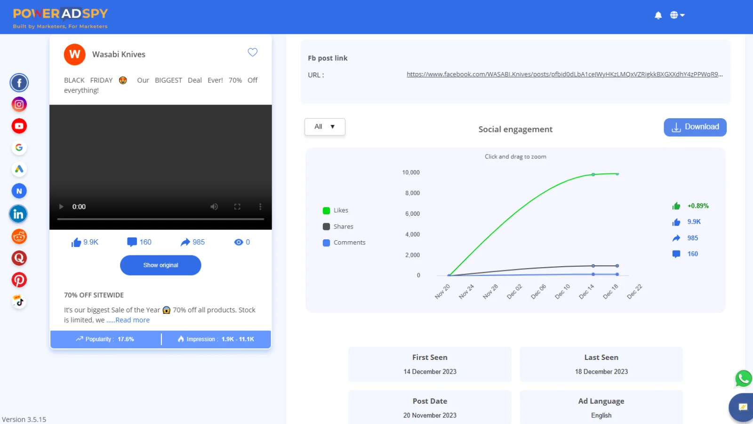Open the WhatsApp chat widget
This screenshot has width=753, height=424.
click(744, 379)
